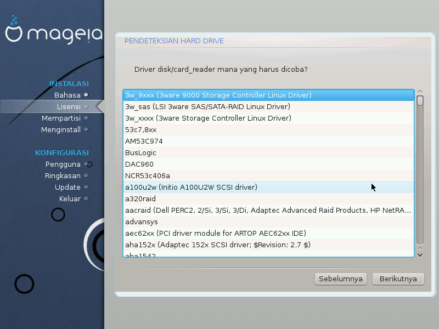The image size is (439, 329).
Task: Click the 'Driver disk/card_reader mana yang harus dicoba?' prompt
Action: click(221, 70)
